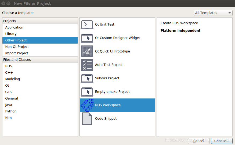This screenshot has height=145, width=235.
Task: Click the Projects section header
Action: click(40, 21)
